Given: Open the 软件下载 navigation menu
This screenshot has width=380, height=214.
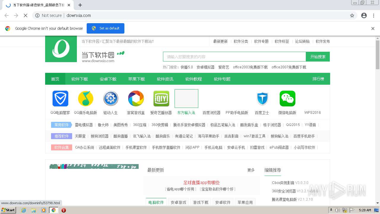Looking at the screenshot, I should pyautogui.click(x=80, y=79).
